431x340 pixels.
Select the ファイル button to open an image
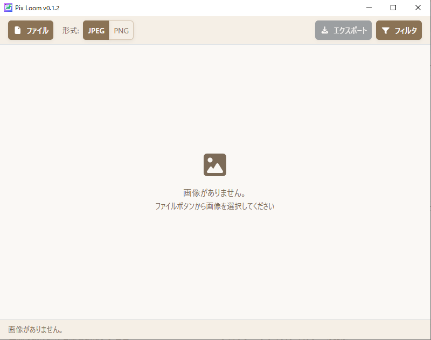click(x=30, y=30)
